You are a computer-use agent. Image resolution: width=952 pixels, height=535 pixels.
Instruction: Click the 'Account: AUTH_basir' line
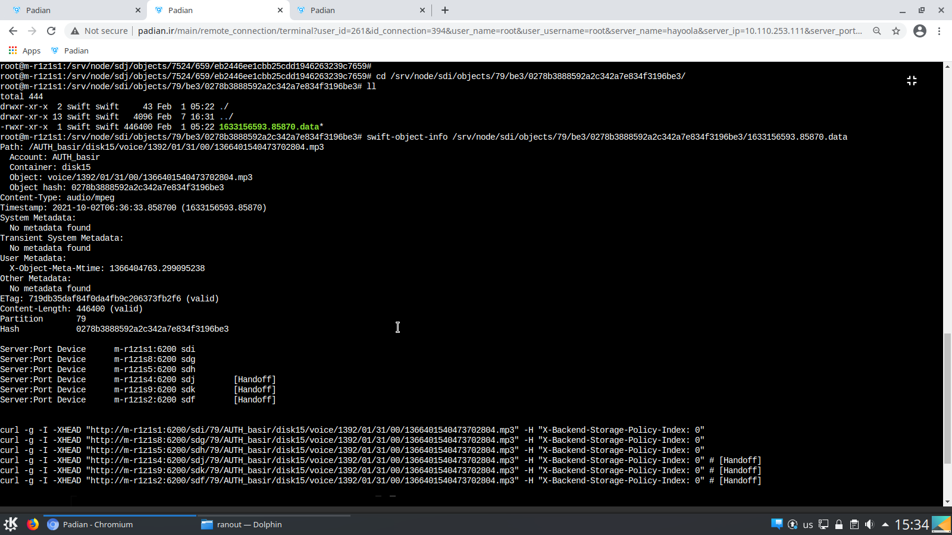click(55, 157)
